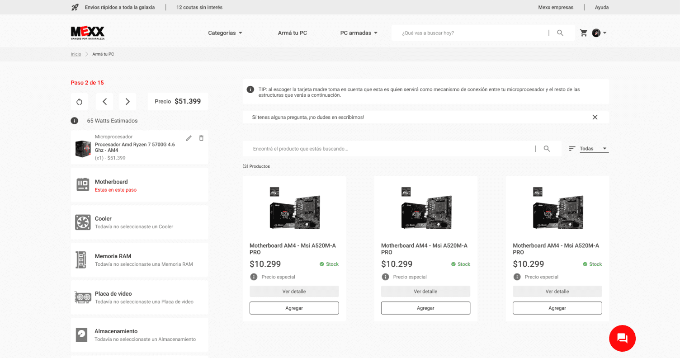This screenshot has height=358, width=680.
Task: Click the '12 coutas sin interés' text
Action: 199,7
